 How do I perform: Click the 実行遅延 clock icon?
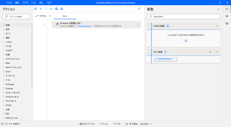127,124
